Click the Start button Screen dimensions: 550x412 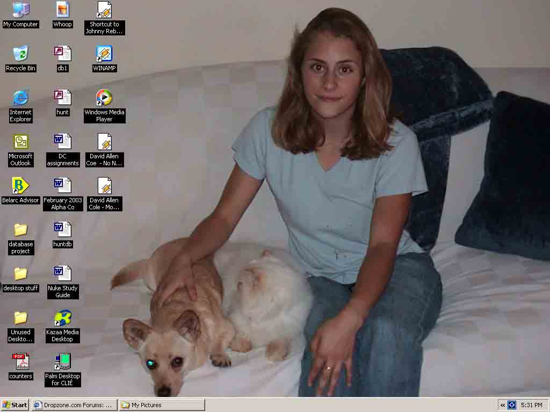tap(15, 405)
